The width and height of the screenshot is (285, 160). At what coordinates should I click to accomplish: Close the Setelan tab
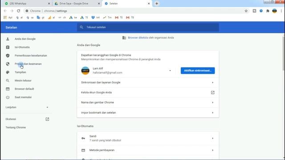tap(149, 4)
